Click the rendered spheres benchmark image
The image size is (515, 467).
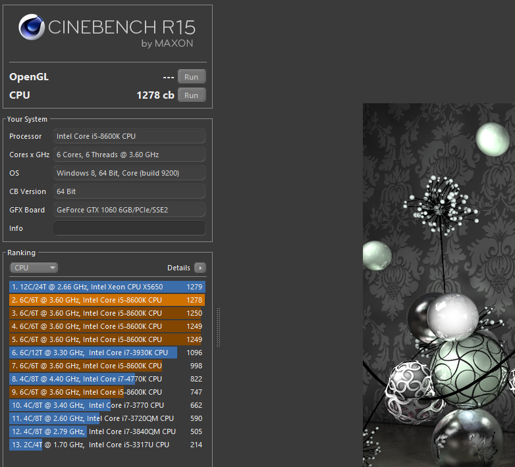click(x=439, y=285)
